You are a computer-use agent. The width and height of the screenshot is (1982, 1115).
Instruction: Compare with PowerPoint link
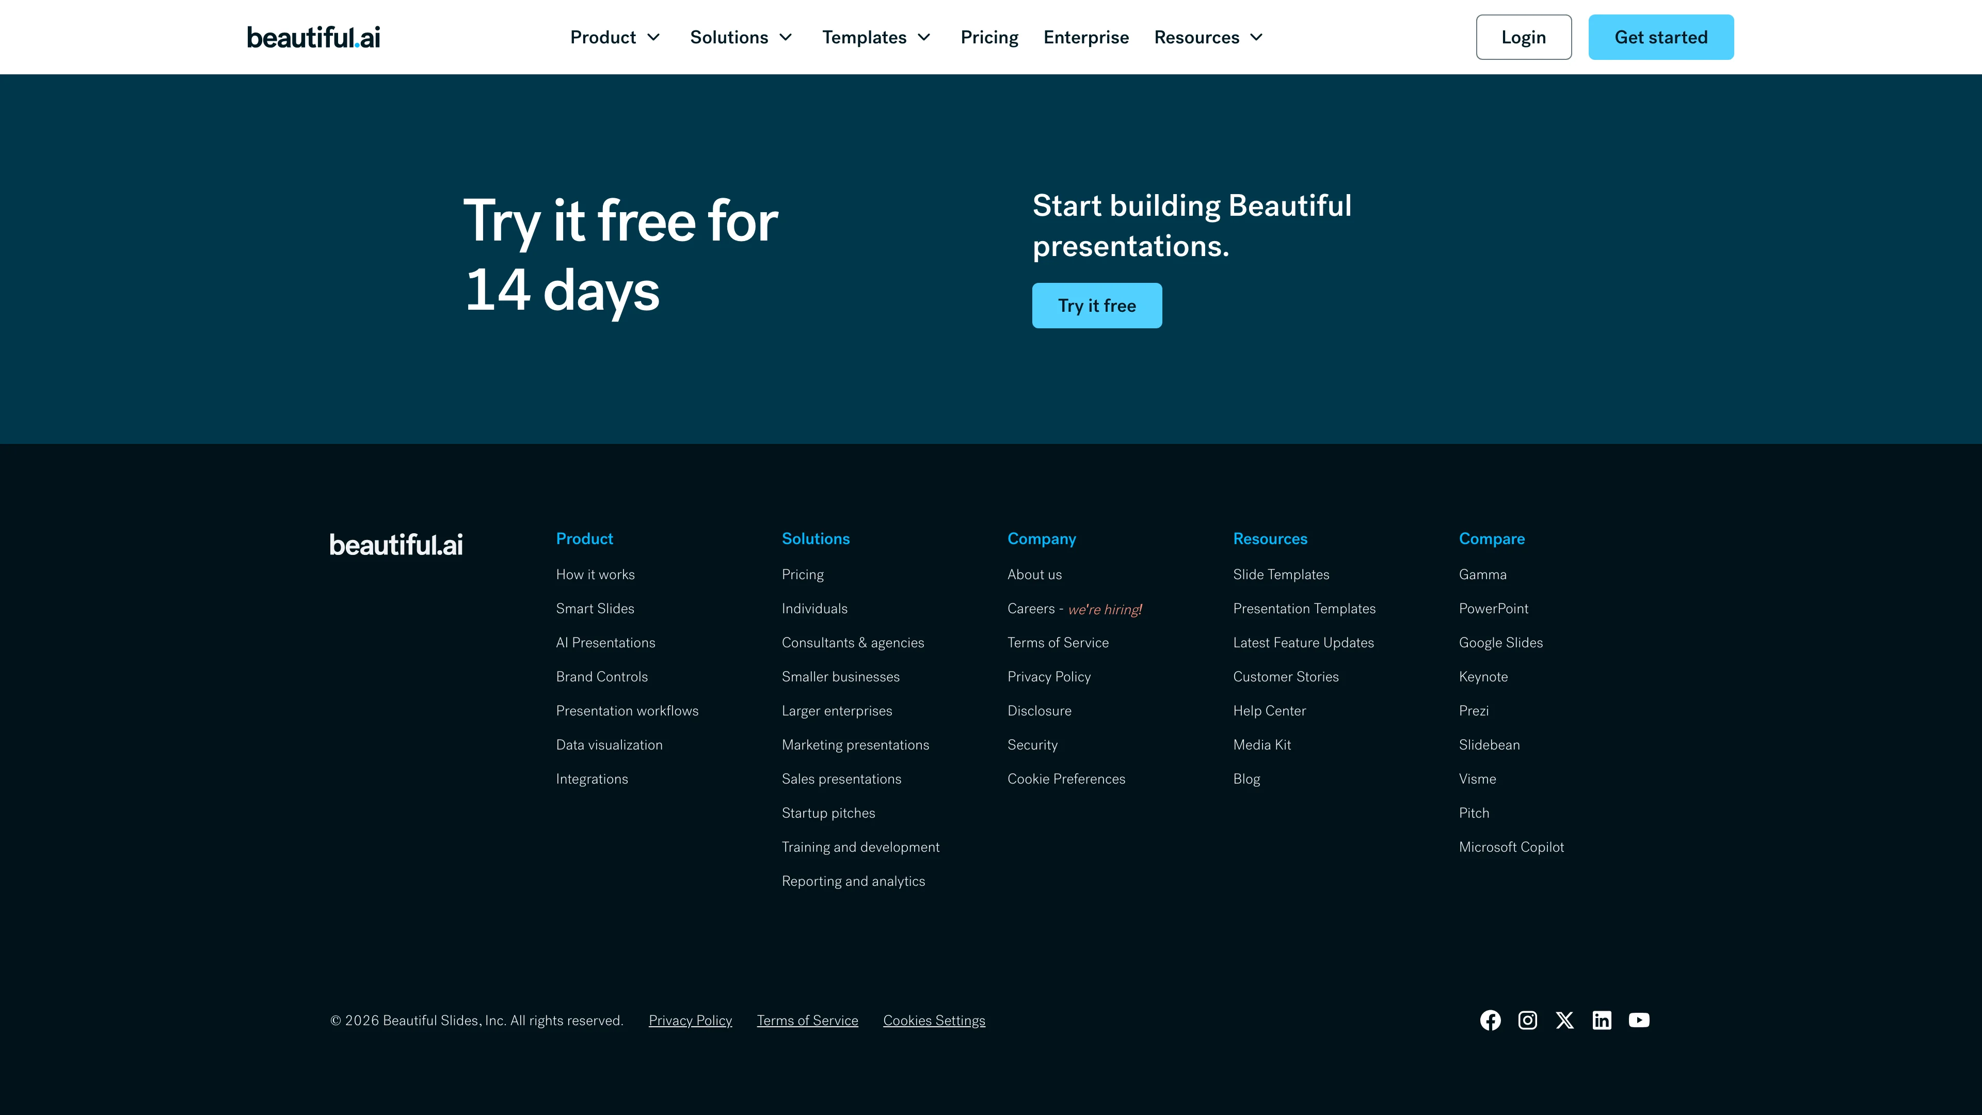1493,609
